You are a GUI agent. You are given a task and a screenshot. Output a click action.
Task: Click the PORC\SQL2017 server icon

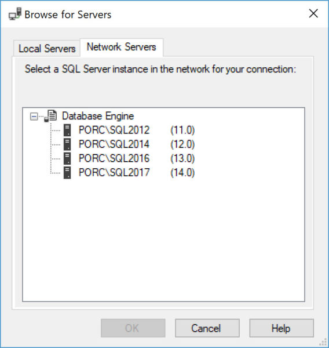point(67,173)
